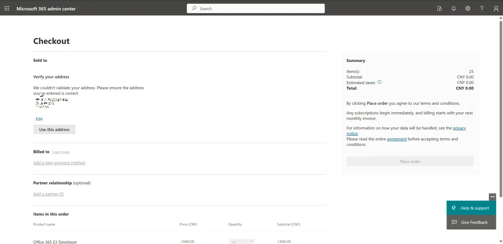Viewport: 503px width, 244px height.
Task: Click the Items in this order heading
Action: (x=51, y=214)
